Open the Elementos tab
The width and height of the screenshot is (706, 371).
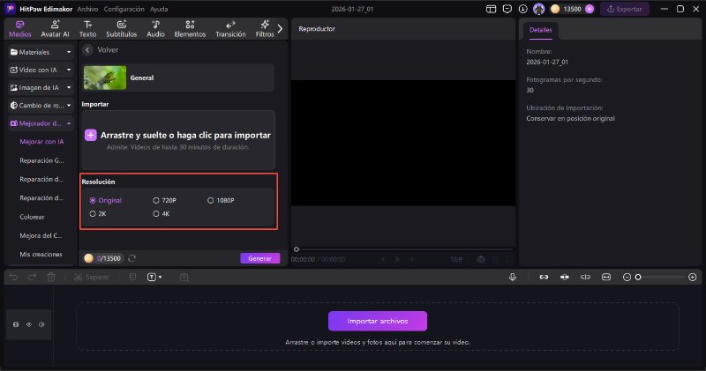point(190,29)
